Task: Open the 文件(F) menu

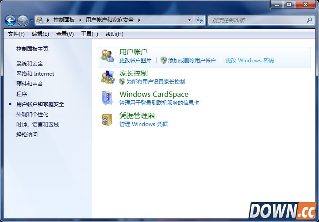Action: point(16,34)
